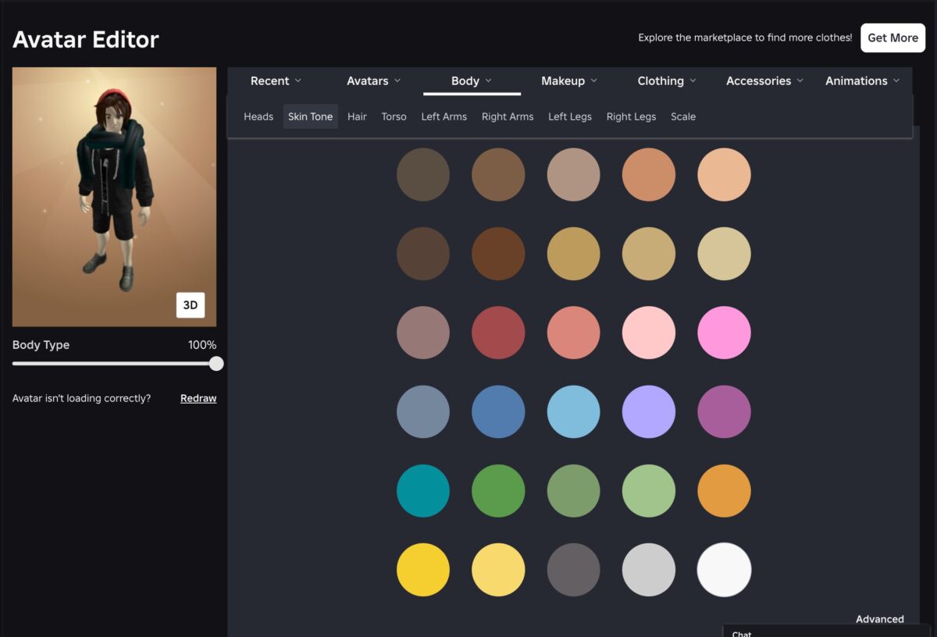Image resolution: width=937 pixels, height=637 pixels.
Task: Go to the Hair sub-tab
Action: [x=357, y=116]
